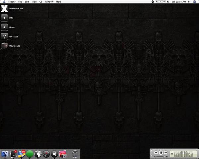
Task: Select the Macintosh HD drive icon
Action: (4, 9)
